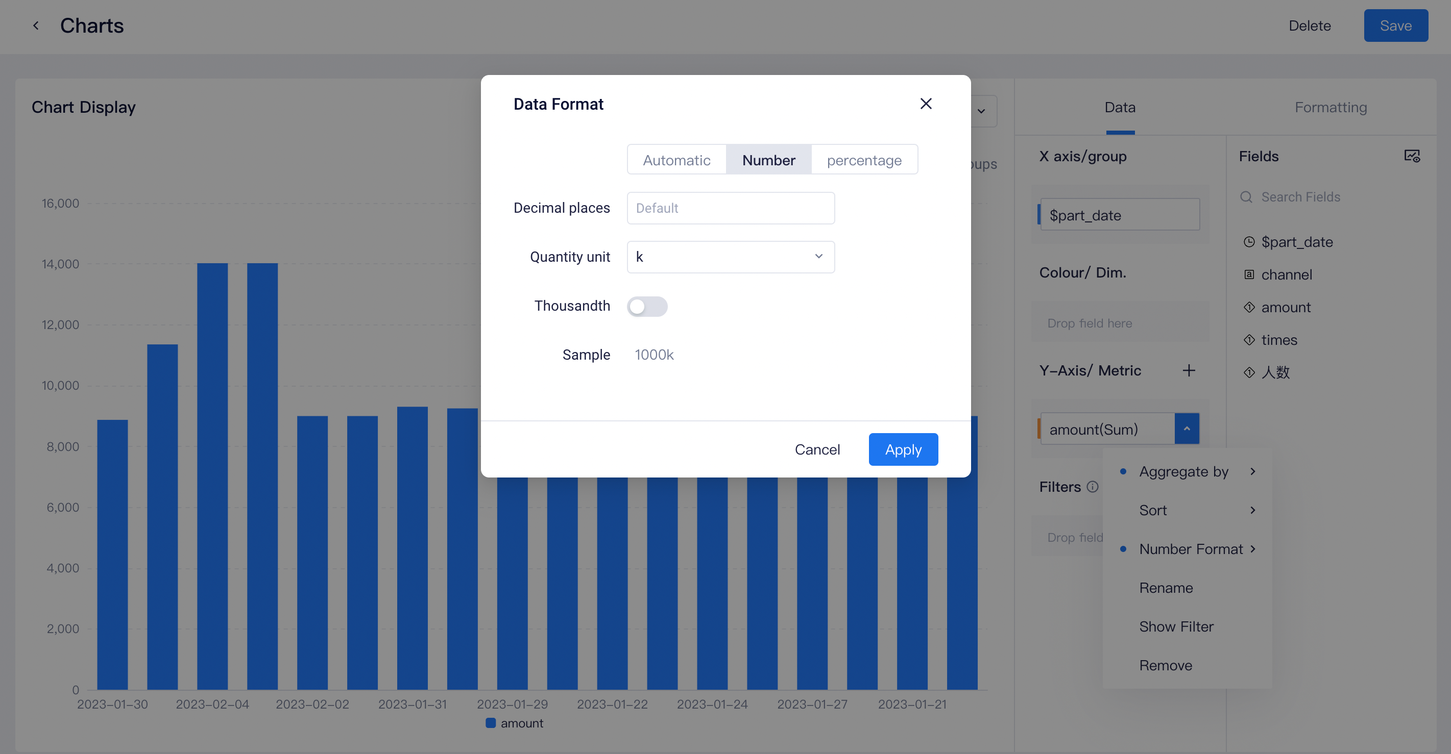Click the times field's metric icon
Image resolution: width=1451 pixels, height=754 pixels.
[1249, 340]
